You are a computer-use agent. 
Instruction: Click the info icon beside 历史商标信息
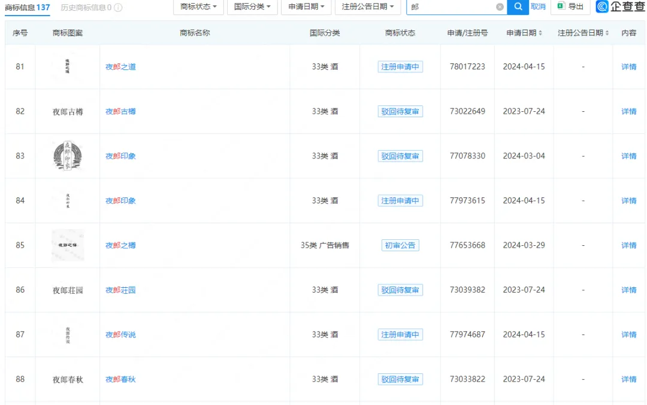(x=118, y=7)
